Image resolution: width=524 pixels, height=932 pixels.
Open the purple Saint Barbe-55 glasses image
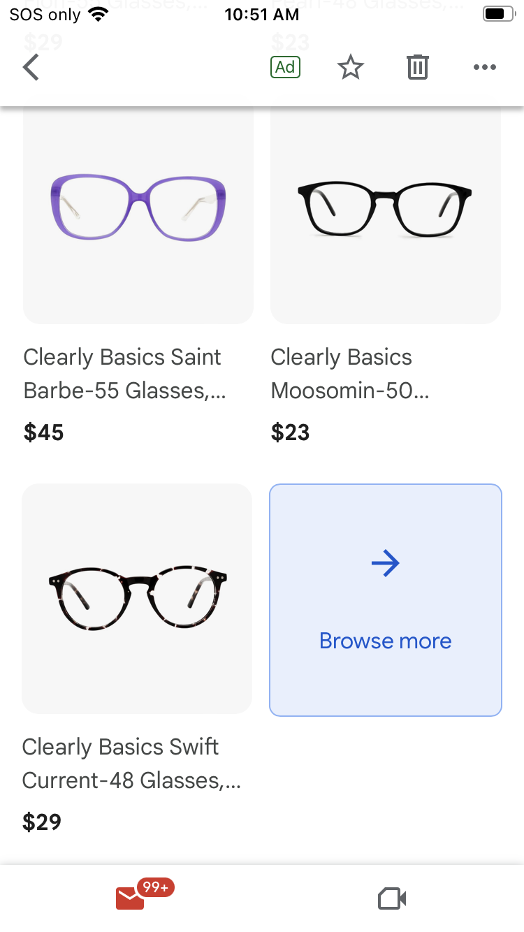click(138, 208)
